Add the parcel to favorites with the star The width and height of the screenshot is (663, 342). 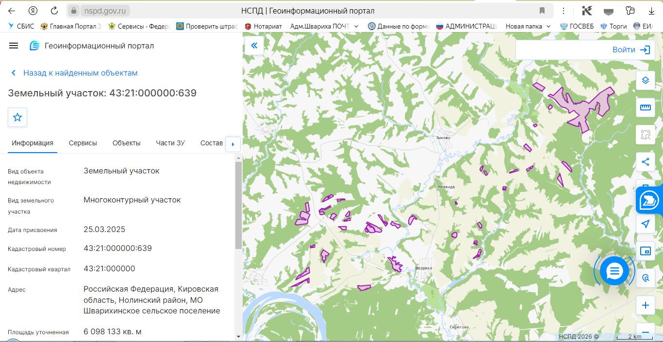tap(17, 117)
